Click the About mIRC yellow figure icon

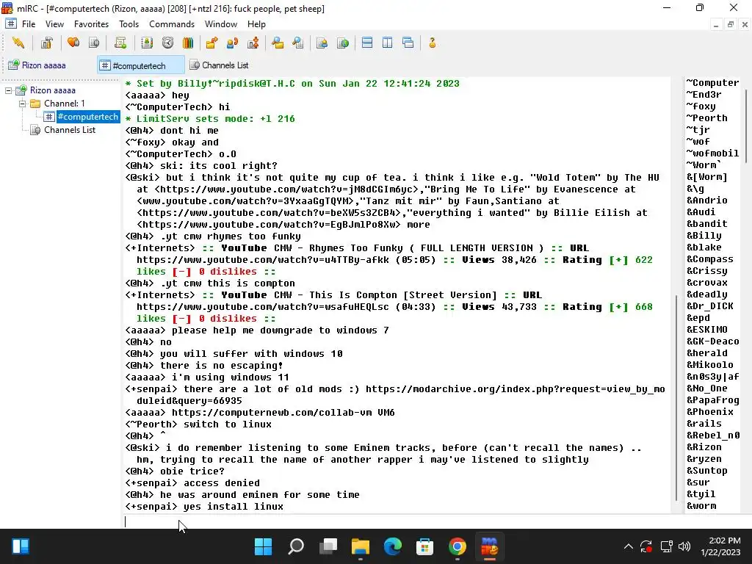(432, 43)
